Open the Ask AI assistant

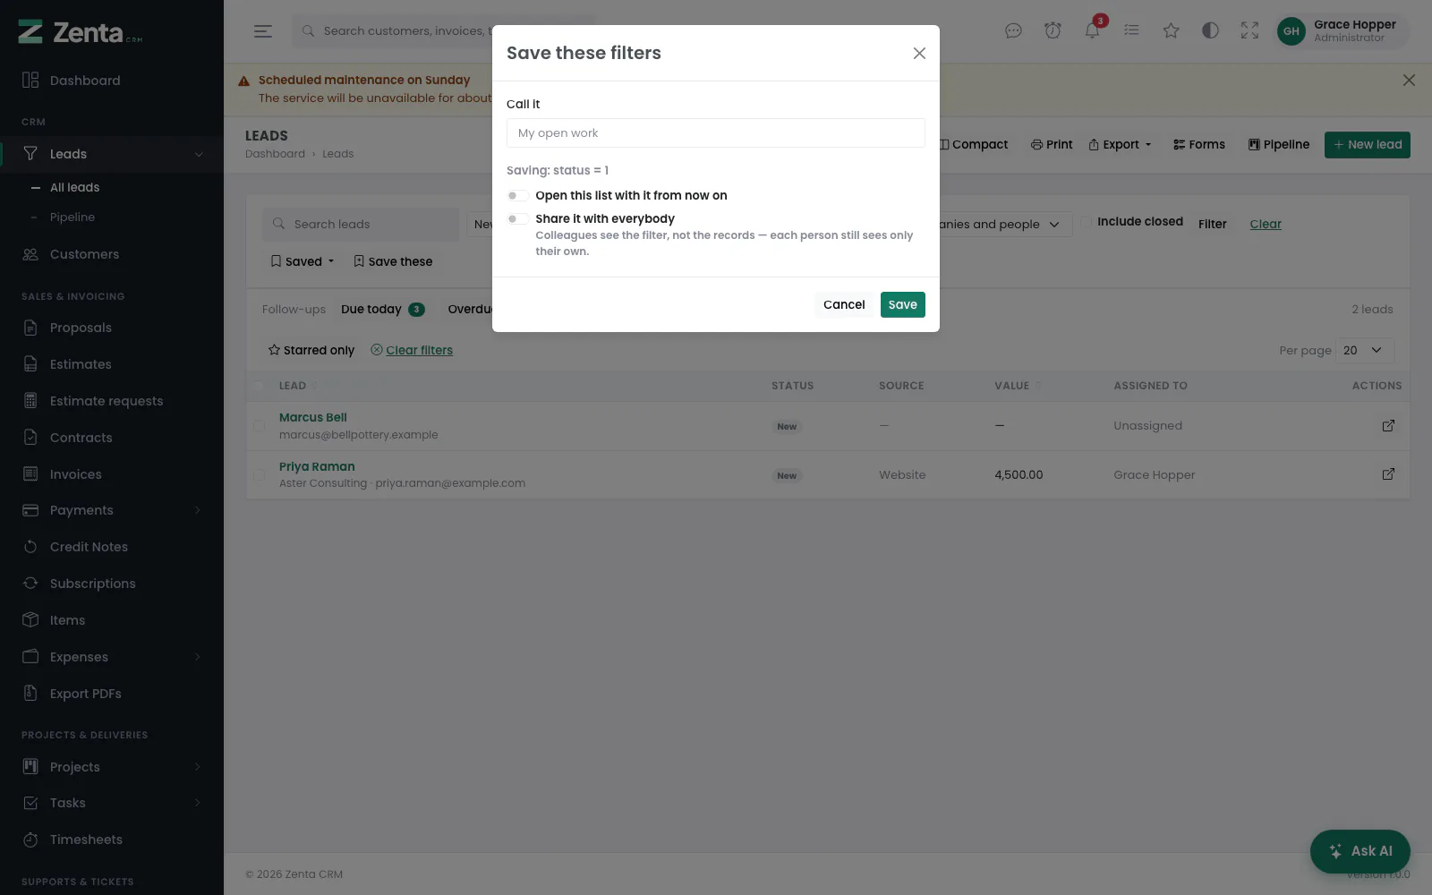point(1360,851)
